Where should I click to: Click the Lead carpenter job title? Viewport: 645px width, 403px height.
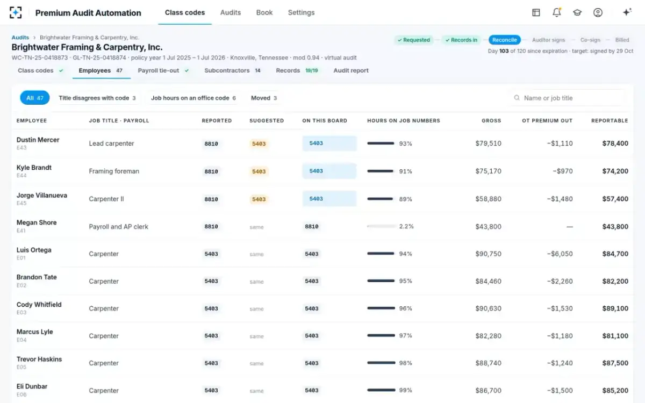(x=112, y=143)
